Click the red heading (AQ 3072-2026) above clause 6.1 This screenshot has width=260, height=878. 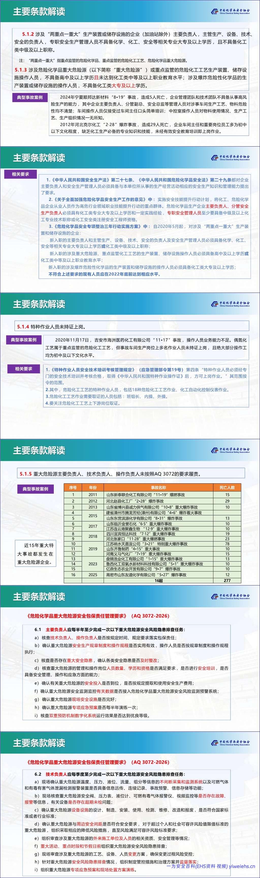[150, 616]
